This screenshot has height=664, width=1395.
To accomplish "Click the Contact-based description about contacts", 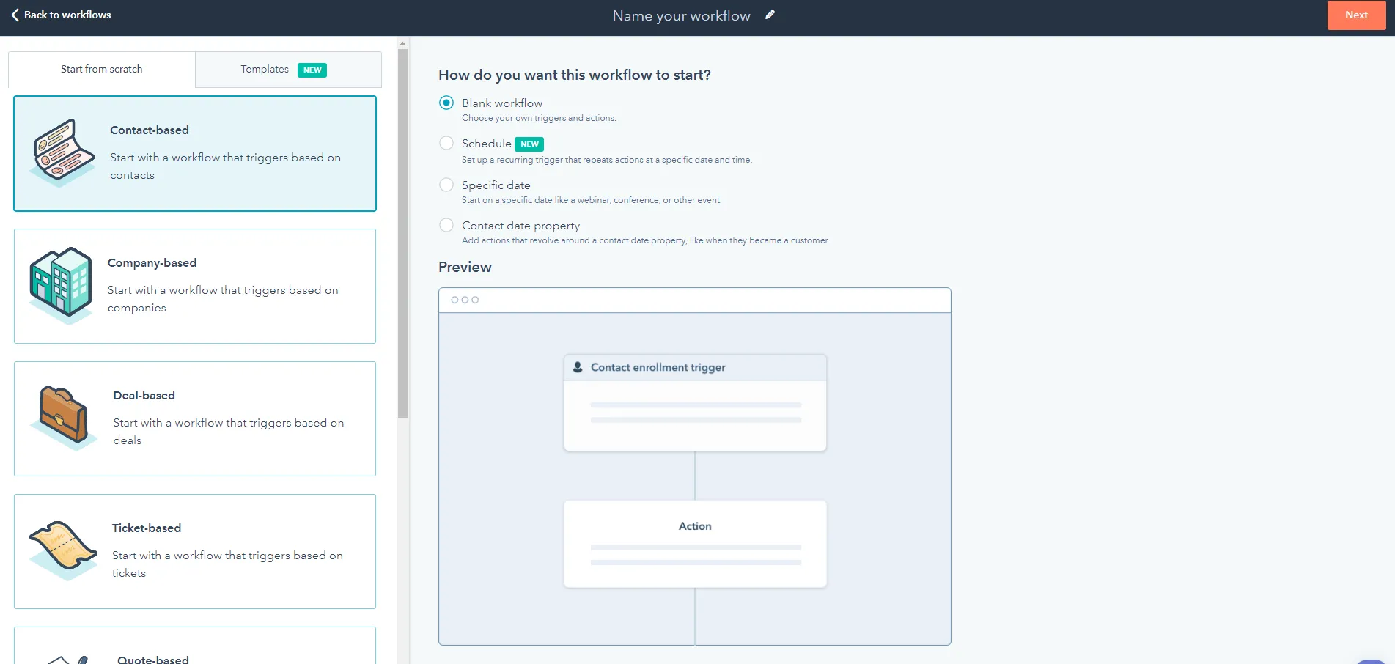I will 225,166.
